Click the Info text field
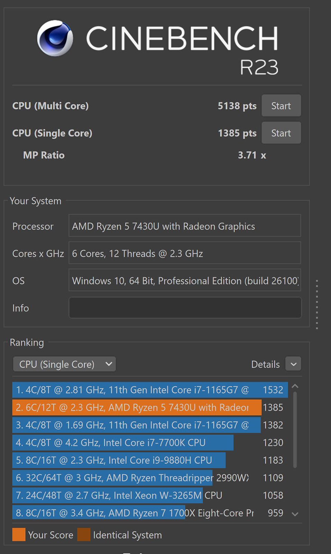 185,307
